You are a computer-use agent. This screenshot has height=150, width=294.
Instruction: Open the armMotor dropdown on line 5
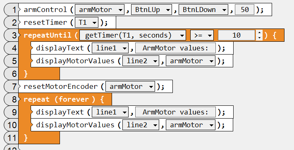pyautogui.click(x=191, y=61)
